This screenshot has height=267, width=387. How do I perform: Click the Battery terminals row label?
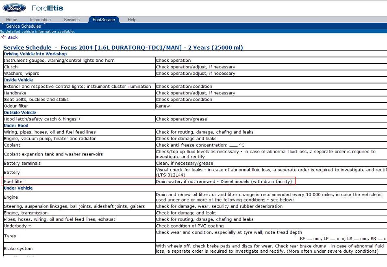(22, 163)
